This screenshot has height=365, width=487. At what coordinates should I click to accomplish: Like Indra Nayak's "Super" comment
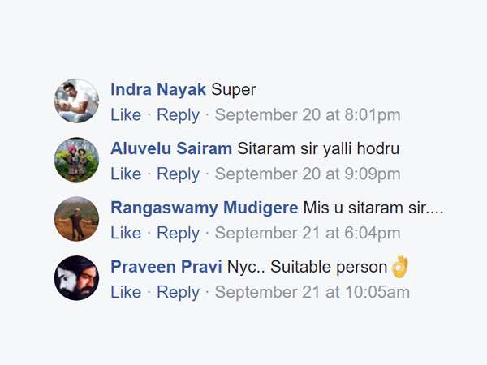(x=126, y=115)
